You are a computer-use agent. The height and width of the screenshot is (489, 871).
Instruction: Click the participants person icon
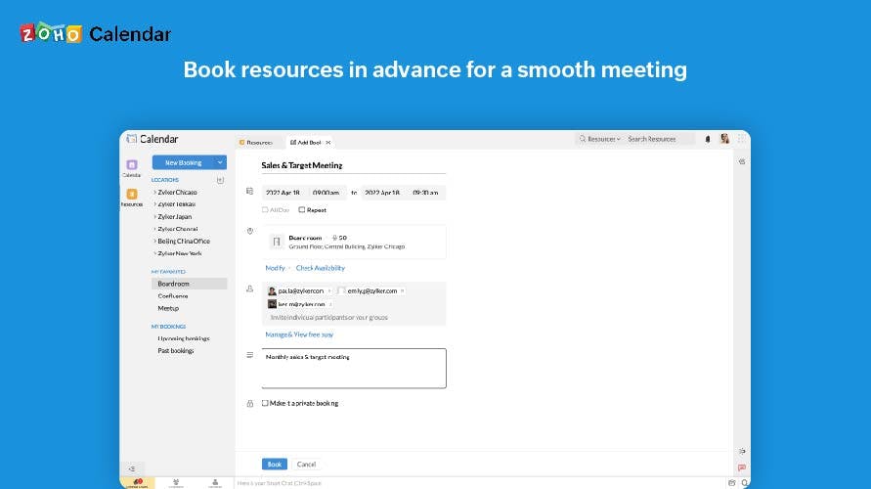coord(250,289)
